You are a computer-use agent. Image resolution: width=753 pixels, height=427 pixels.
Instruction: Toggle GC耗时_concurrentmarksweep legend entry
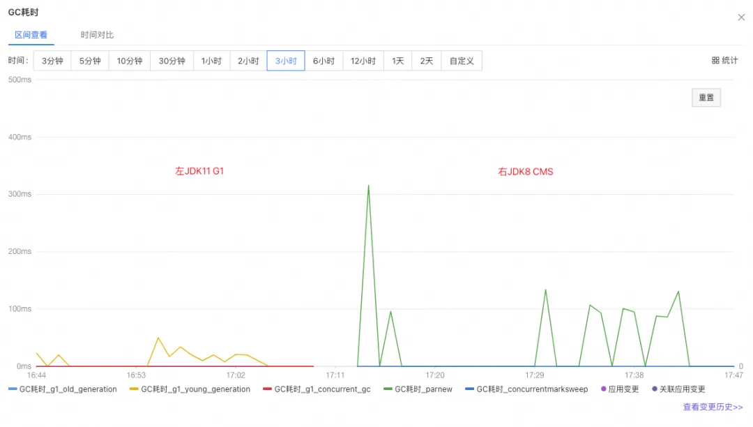coord(526,389)
